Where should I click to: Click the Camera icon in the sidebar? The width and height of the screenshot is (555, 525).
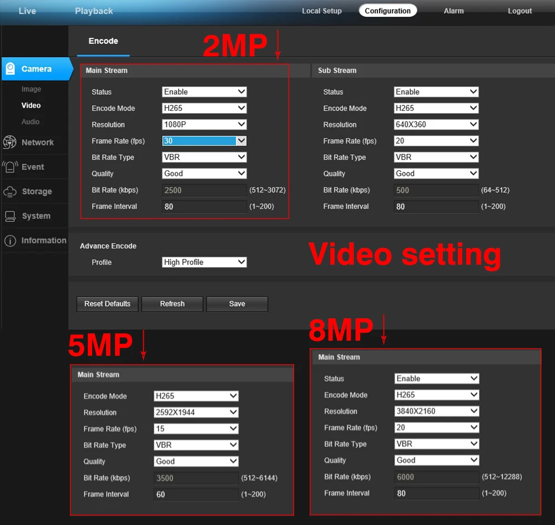[x=10, y=69]
